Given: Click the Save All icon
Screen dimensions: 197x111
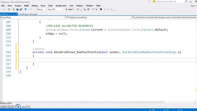Looking at the screenshot, I should click(x=21, y=10).
